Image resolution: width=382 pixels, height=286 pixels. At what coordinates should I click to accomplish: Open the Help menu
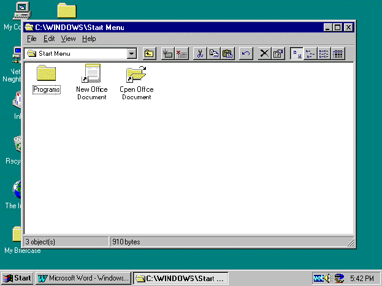point(89,39)
